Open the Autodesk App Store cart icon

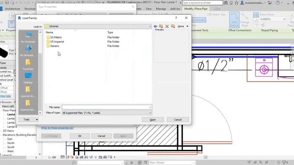[270, 3]
